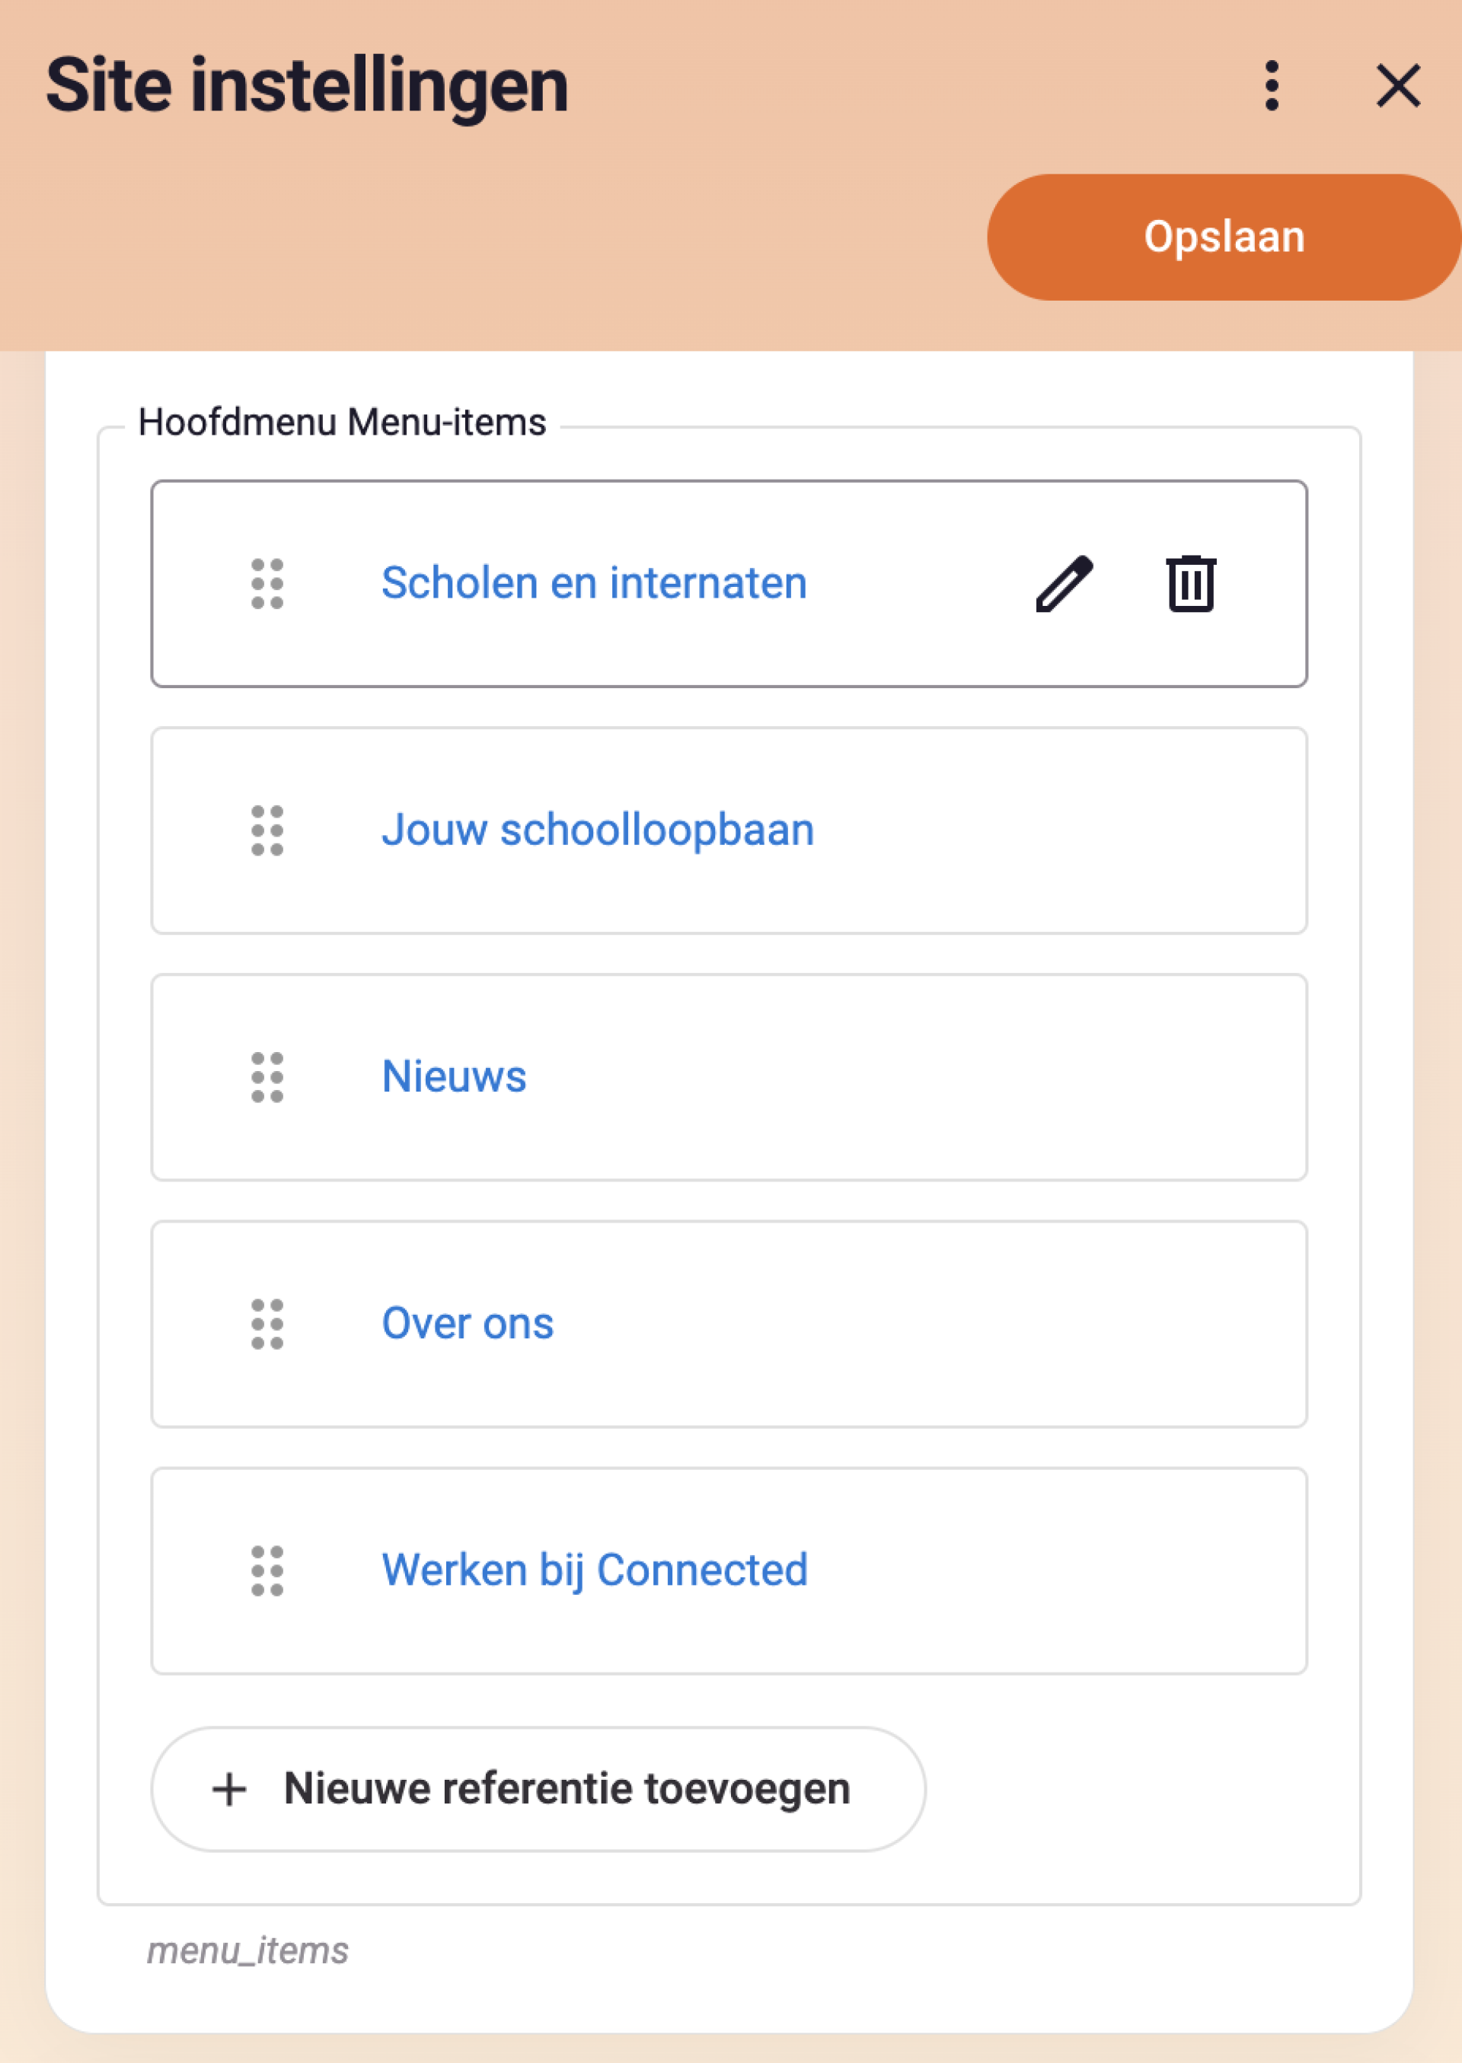Delete Scholen en internaten via trash icon
The image size is (1462, 2063).
(1191, 583)
